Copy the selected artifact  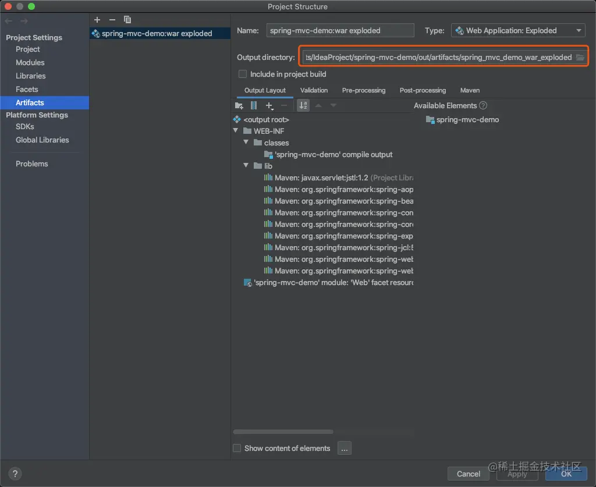tap(127, 20)
